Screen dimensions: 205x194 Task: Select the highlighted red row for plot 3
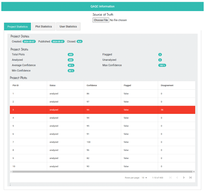[x=102, y=110]
